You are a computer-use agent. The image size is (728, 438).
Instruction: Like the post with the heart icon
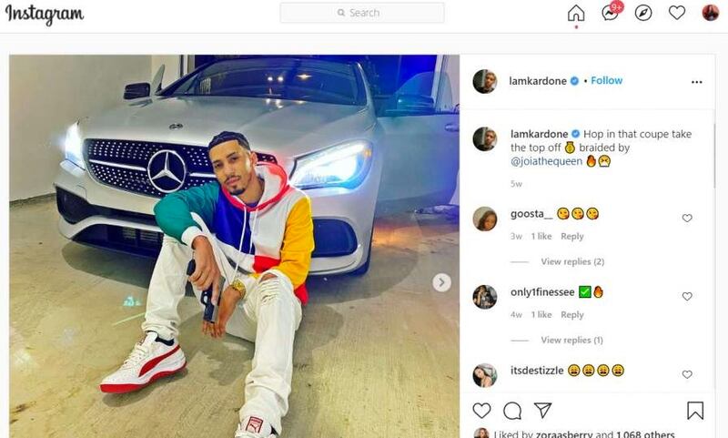point(481,411)
